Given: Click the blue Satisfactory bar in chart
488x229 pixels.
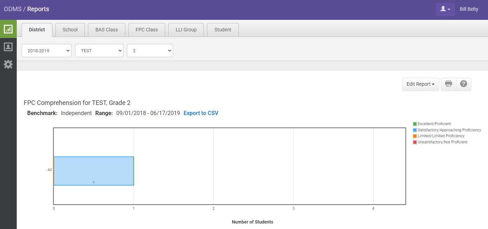Looking at the screenshot, I should point(94,171).
